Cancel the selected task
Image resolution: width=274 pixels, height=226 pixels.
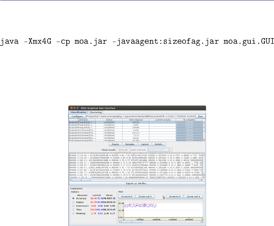click(x=145, y=144)
